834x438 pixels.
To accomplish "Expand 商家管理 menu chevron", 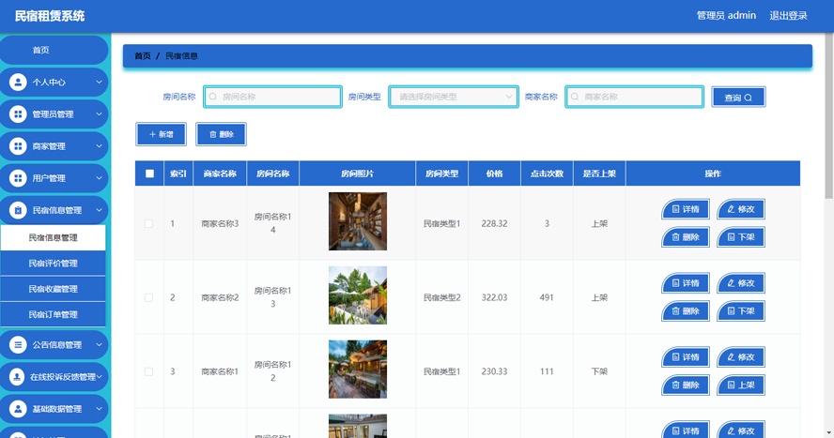I will point(99,146).
